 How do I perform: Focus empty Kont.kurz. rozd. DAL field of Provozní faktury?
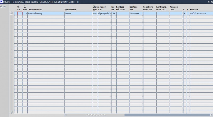(163, 13)
